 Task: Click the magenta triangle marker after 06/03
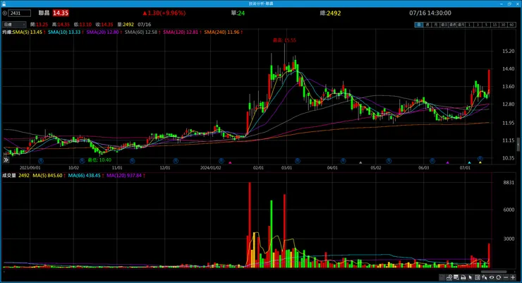click(447, 162)
